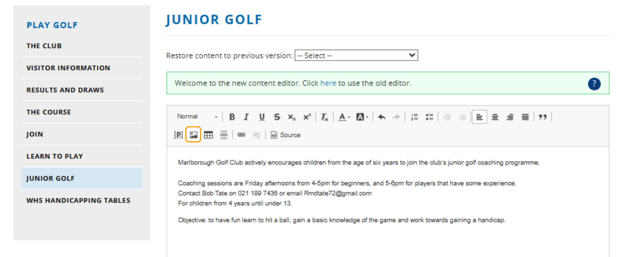The image size is (629, 257).
Task: Click the Play Golf sidebar heading
Action: [52, 25]
